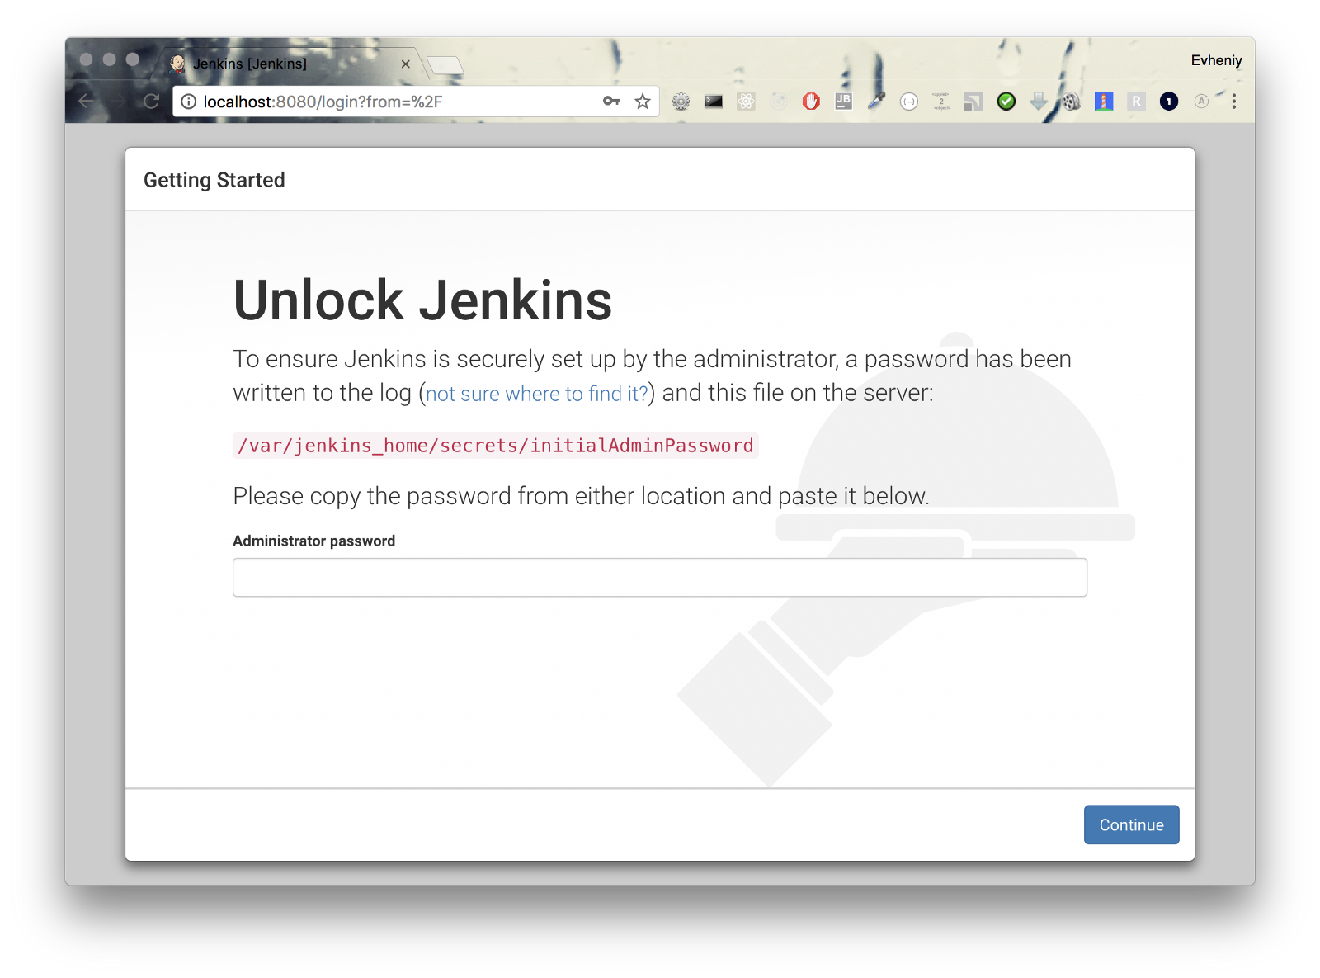
Task: Open the curly braces JSON extension
Action: pos(908,102)
